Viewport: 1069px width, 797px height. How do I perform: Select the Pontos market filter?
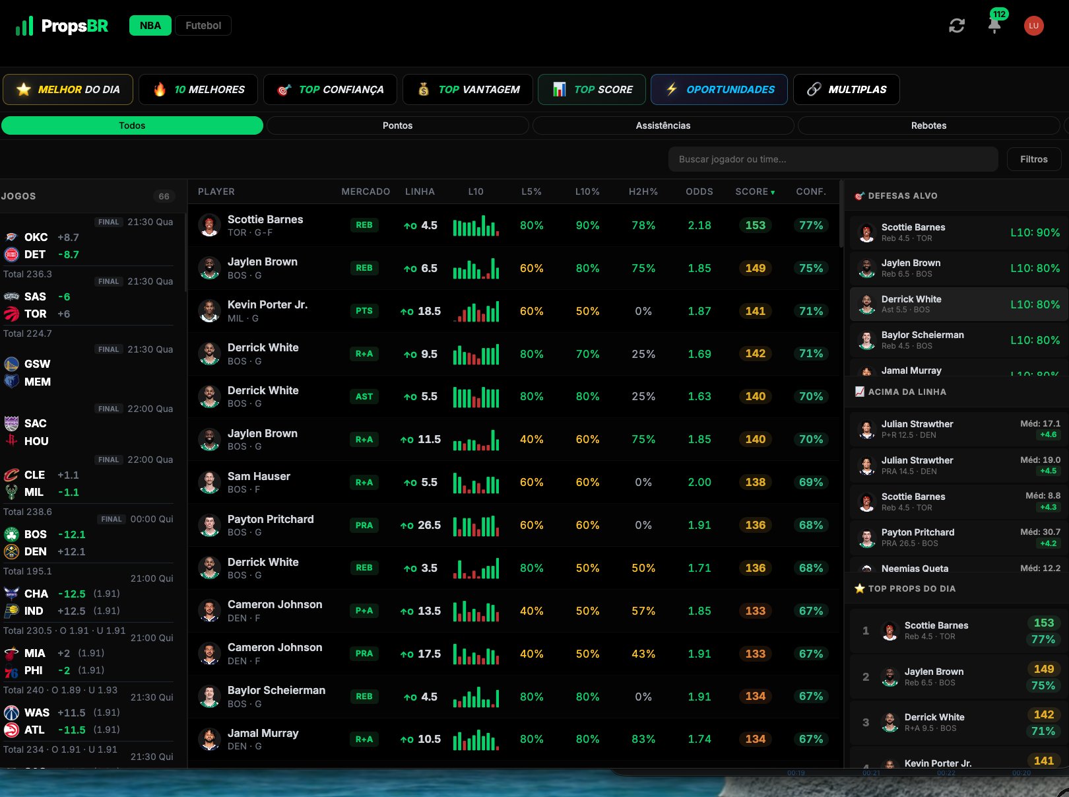397,125
